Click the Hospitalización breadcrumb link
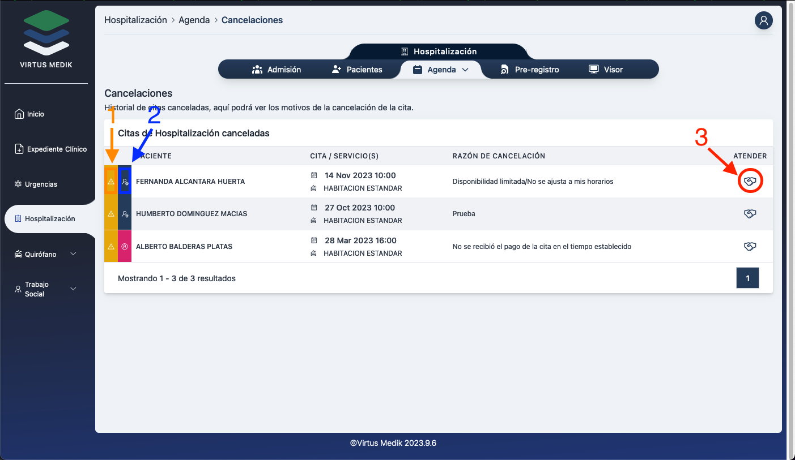The height and width of the screenshot is (460, 795). pyautogui.click(x=135, y=20)
